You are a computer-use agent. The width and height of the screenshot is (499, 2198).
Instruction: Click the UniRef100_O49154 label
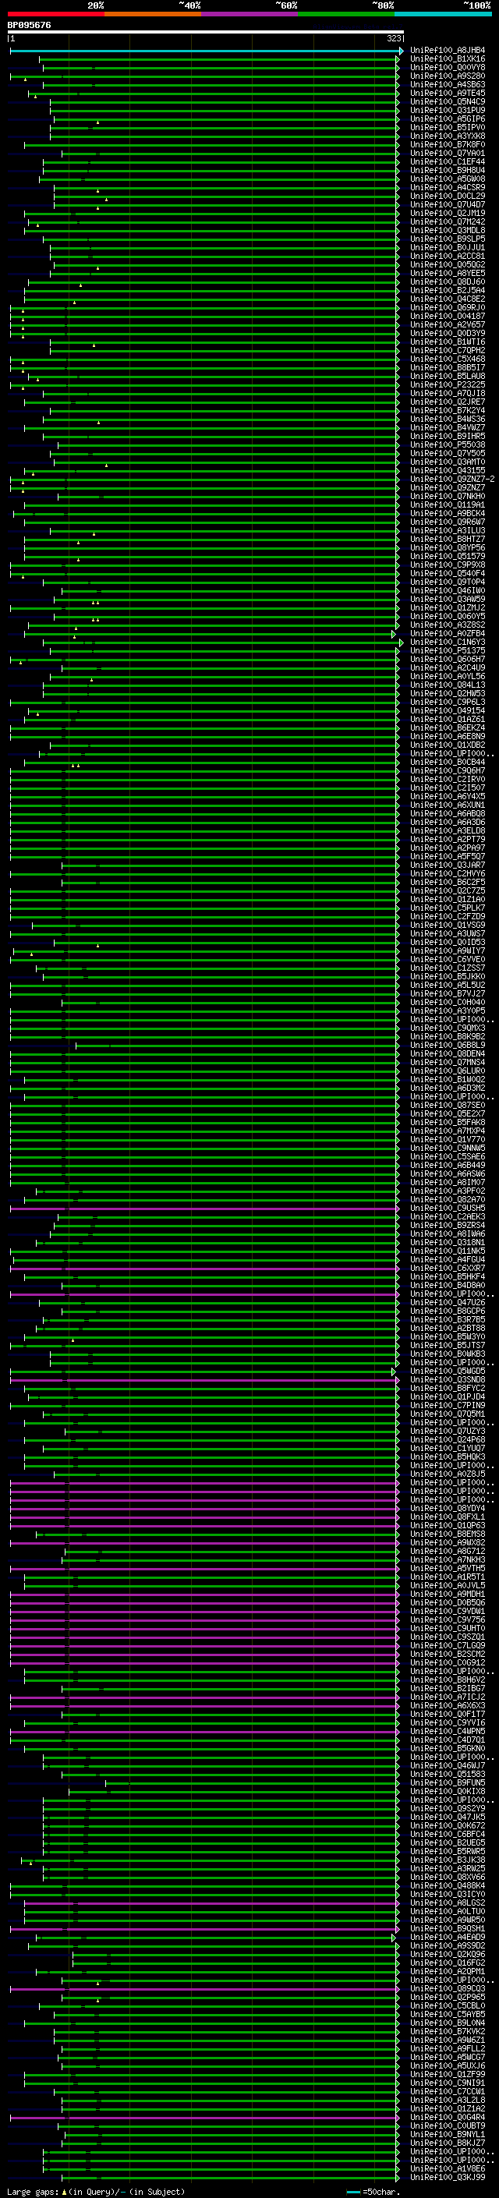pyautogui.click(x=448, y=711)
